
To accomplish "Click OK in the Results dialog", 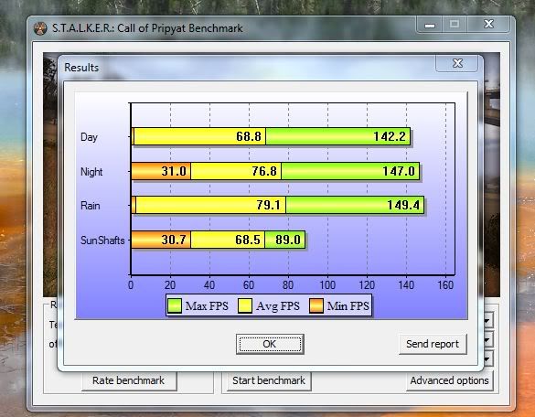I will (270, 344).
